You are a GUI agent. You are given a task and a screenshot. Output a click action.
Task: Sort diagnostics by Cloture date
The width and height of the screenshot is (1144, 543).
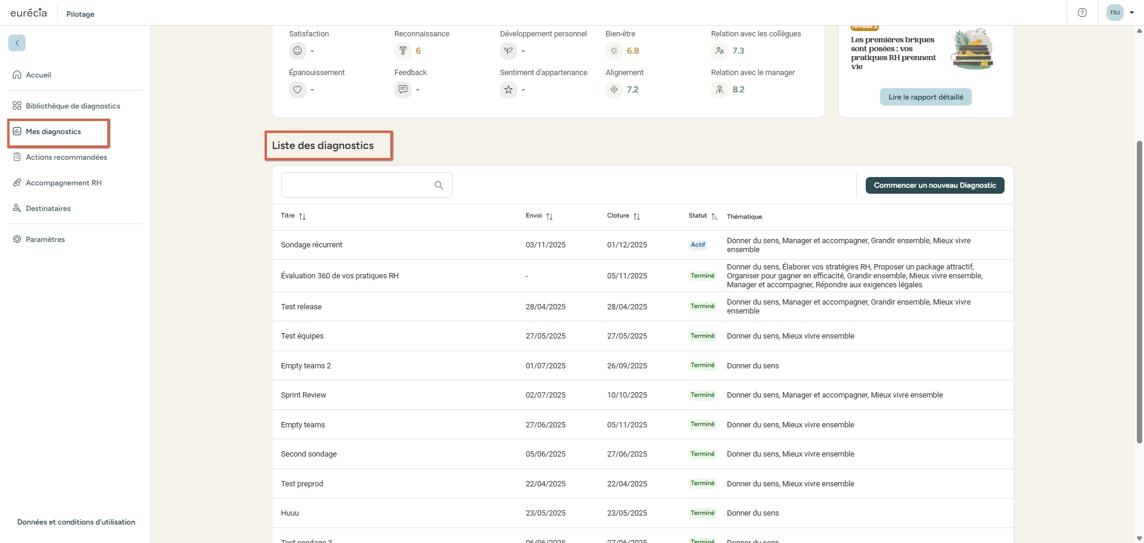(636, 216)
